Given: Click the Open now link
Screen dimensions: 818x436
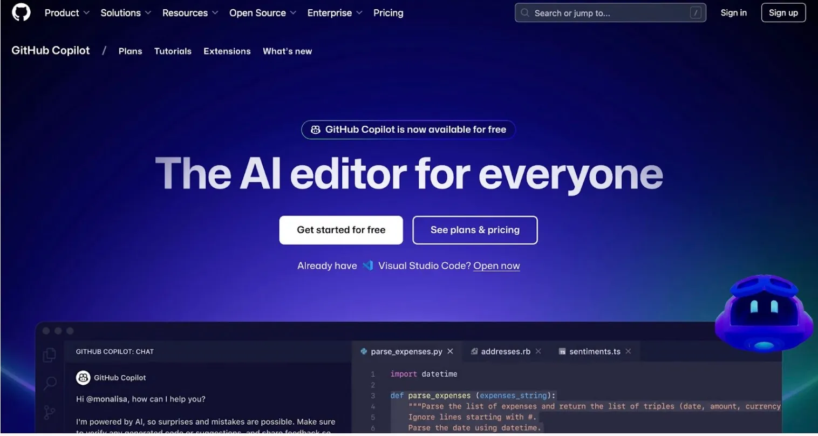Looking at the screenshot, I should tap(496, 266).
